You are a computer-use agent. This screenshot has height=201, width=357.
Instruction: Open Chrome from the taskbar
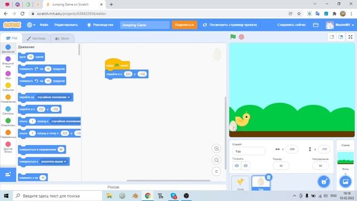148,196
